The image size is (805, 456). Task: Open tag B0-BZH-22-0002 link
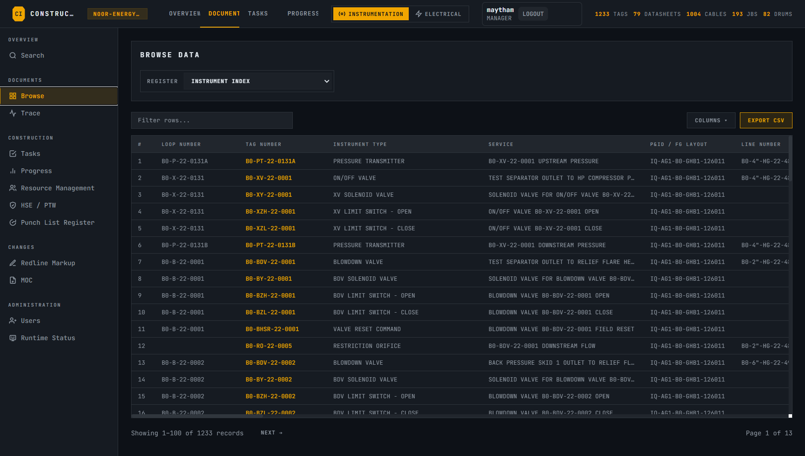(x=270, y=396)
